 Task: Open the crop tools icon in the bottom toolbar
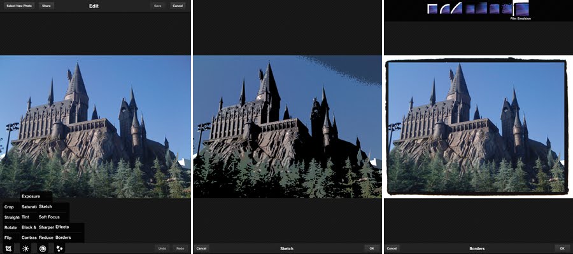pyautogui.click(x=9, y=248)
